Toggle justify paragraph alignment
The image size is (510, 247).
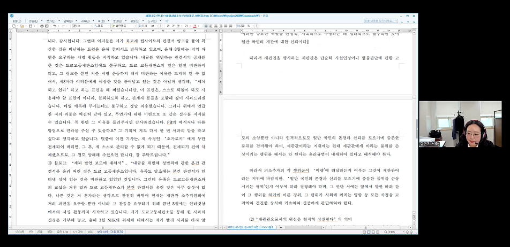coord(206,26)
